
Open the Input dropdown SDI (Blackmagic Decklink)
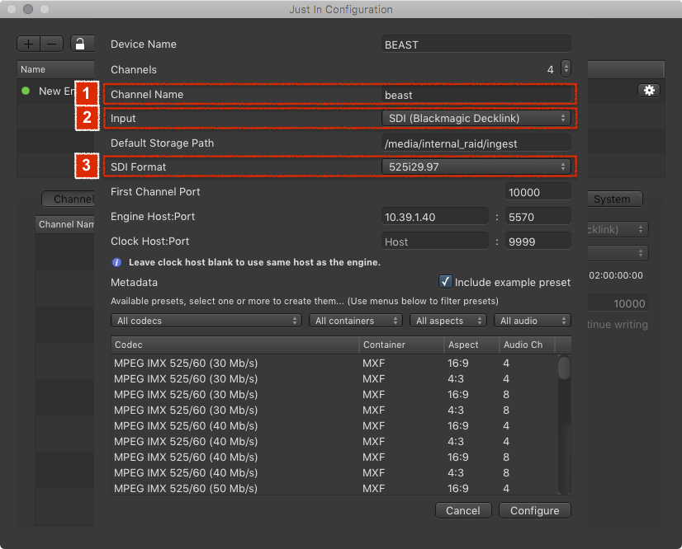tap(476, 118)
